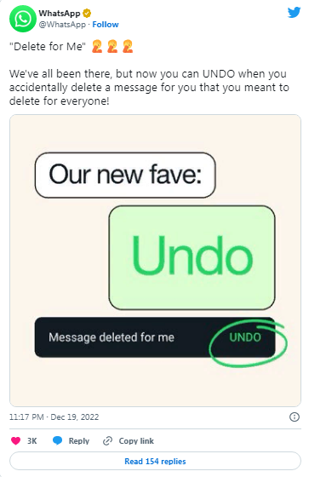Image resolution: width=309 pixels, height=477 pixels.
Task: Click the Twitter bird logo
Action: point(294,13)
